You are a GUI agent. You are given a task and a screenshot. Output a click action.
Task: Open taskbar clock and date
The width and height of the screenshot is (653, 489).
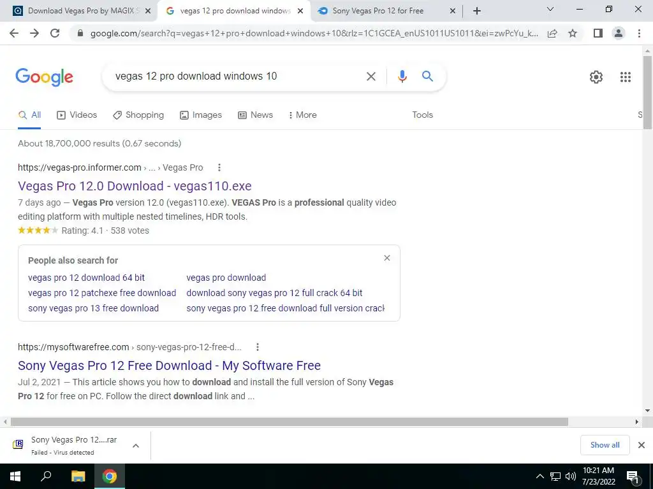click(598, 476)
